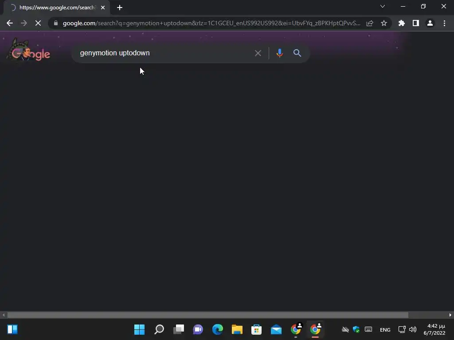
Task: Select the Google search tab
Action: pos(57,8)
